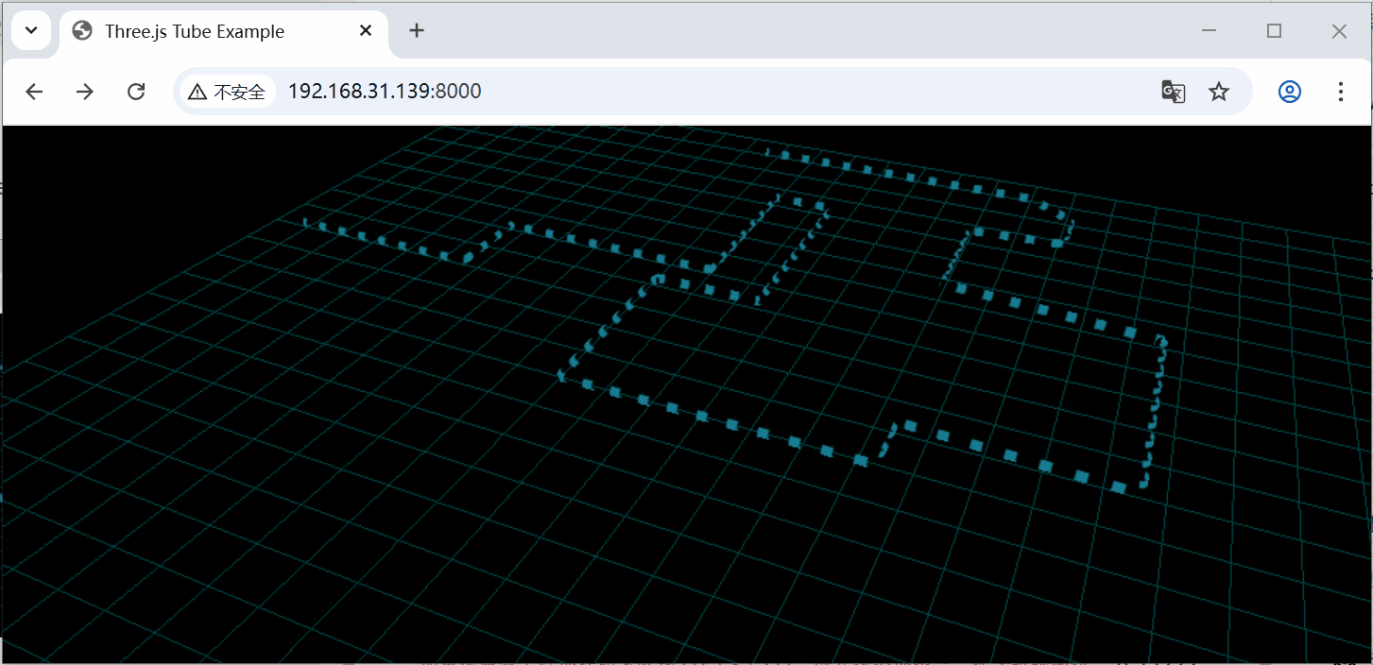The image size is (1373, 665).
Task: Open the Google Translate icon in the address bar
Action: pos(1173,92)
